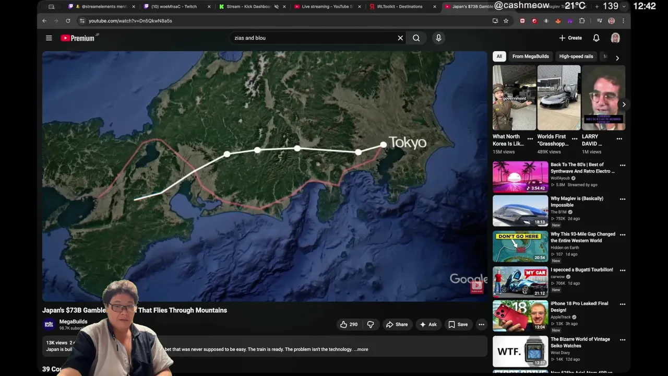Open the Create button
The height and width of the screenshot is (376, 668).
[570, 38]
